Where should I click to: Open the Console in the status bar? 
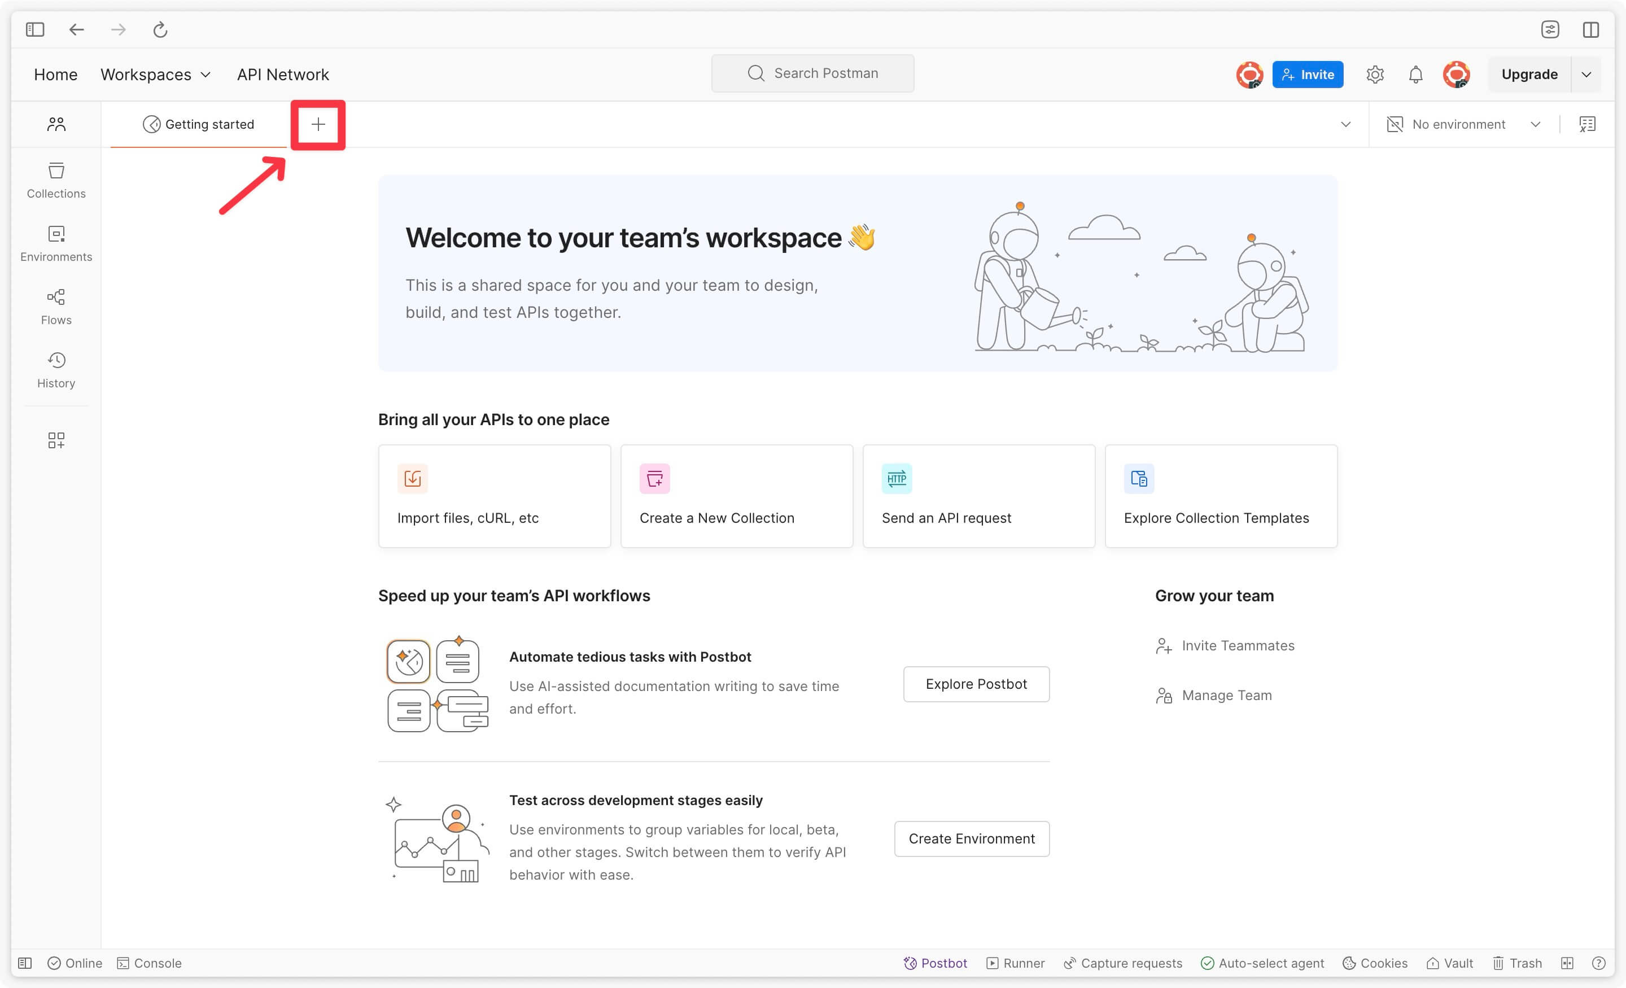pos(150,963)
